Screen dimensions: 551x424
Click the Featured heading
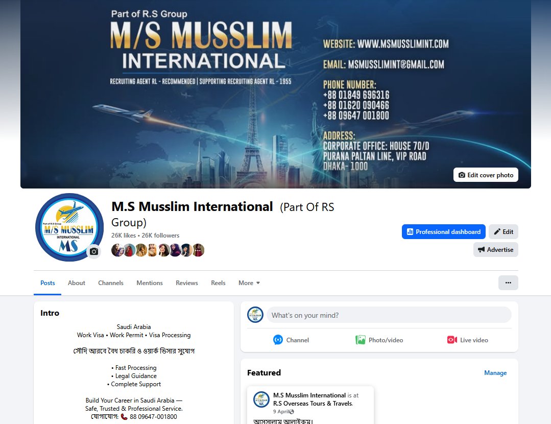(264, 373)
